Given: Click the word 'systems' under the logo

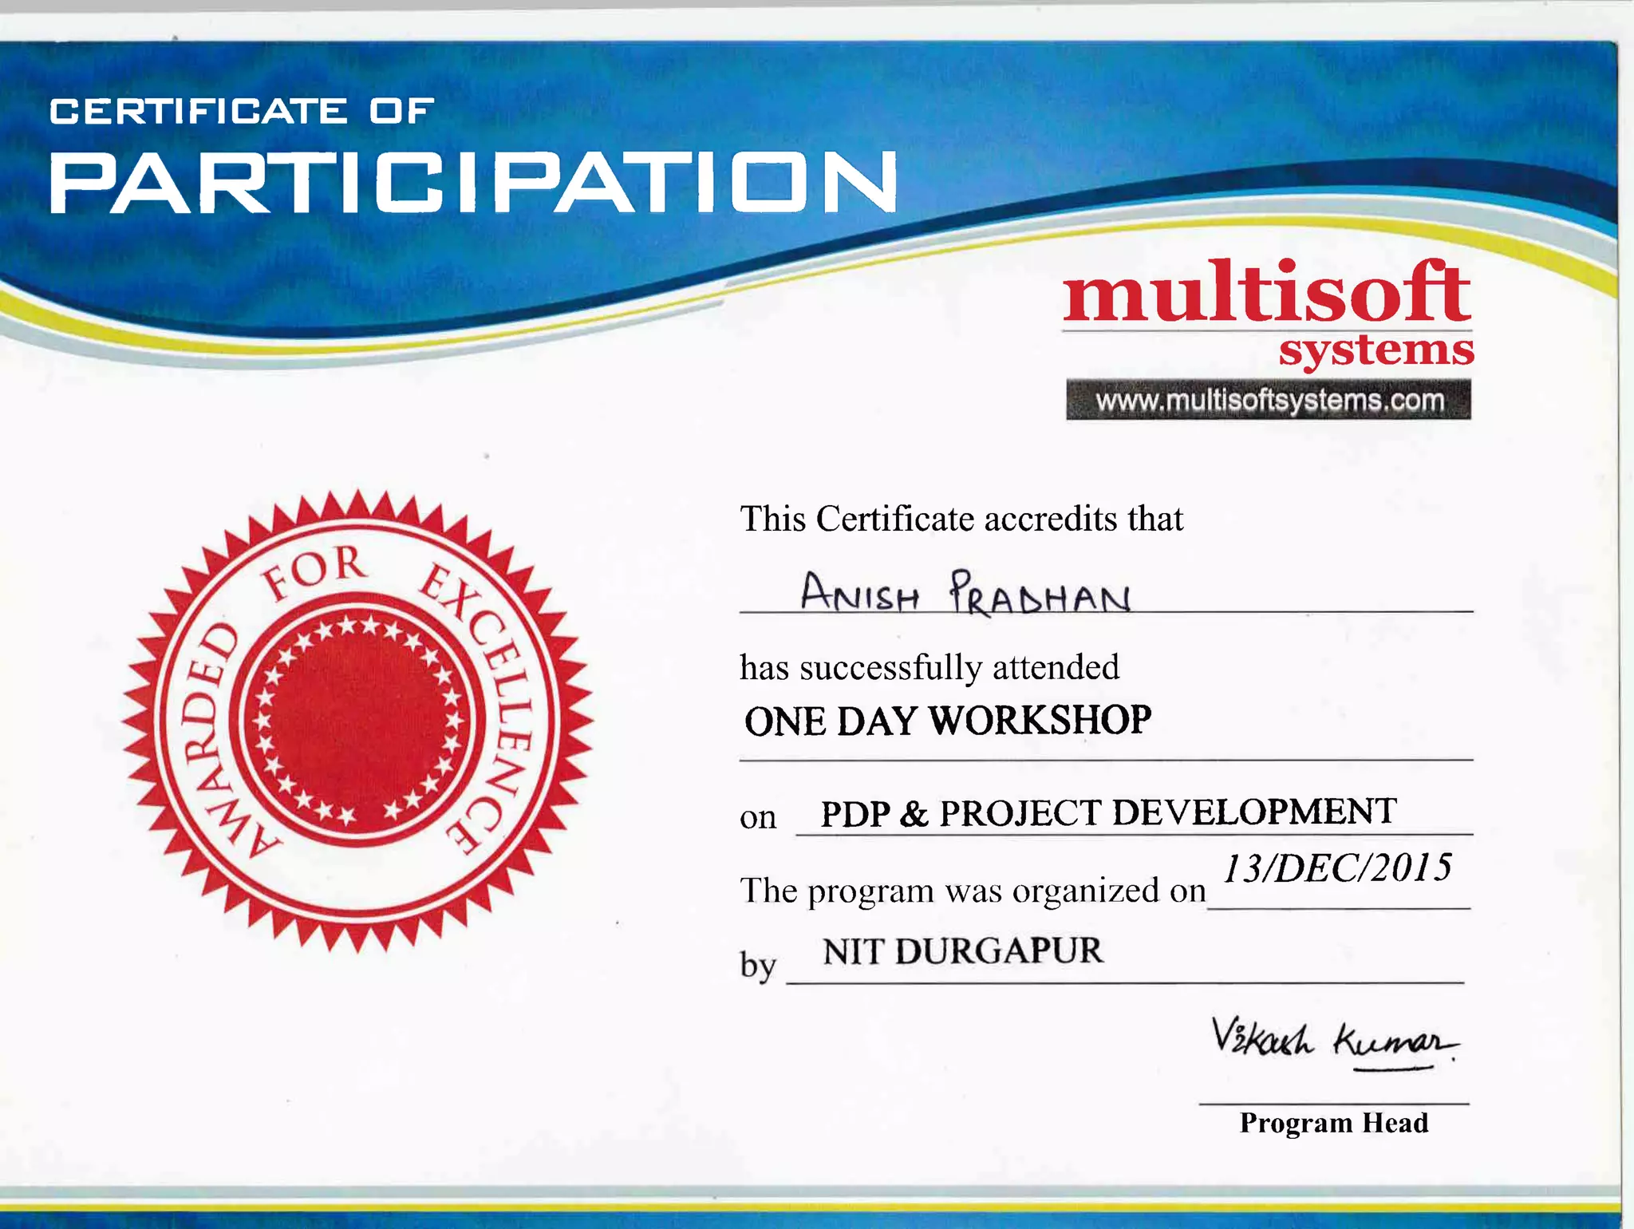Looking at the screenshot, I should 1375,350.
